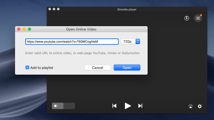Open the settings gear icon
214x120 pixels.
[200, 106]
